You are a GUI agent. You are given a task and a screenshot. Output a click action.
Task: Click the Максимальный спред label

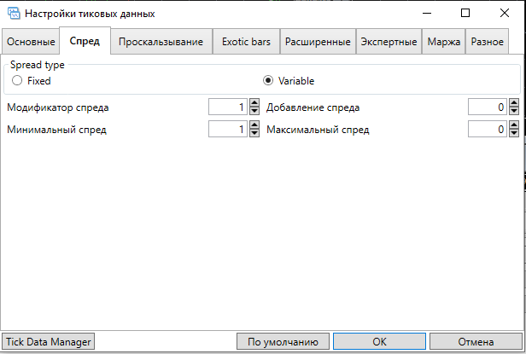318,130
